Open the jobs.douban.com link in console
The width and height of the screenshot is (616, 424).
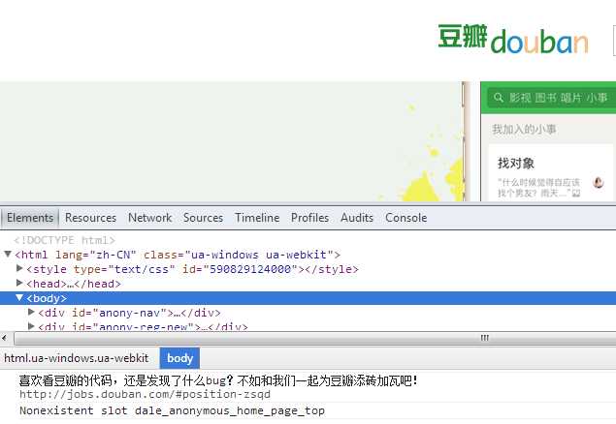click(145, 394)
